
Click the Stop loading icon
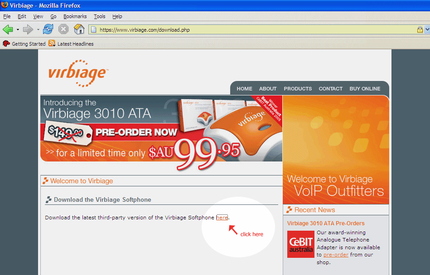pos(63,29)
